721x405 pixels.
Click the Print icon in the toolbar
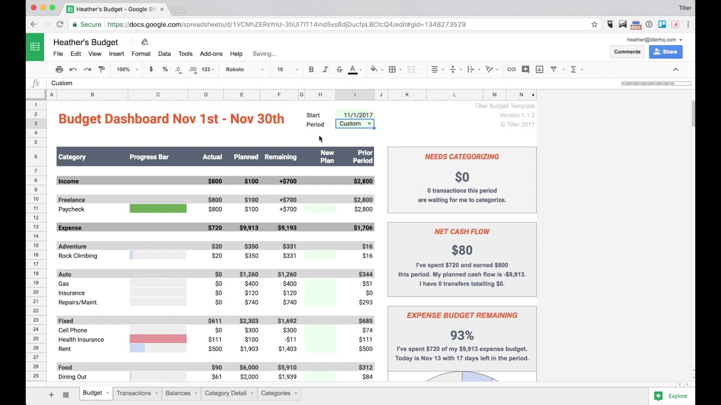click(59, 69)
